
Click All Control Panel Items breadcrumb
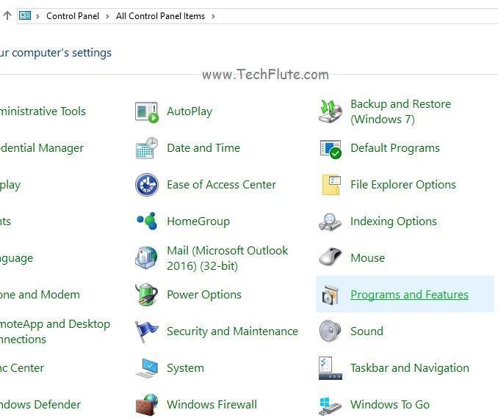[x=160, y=16]
